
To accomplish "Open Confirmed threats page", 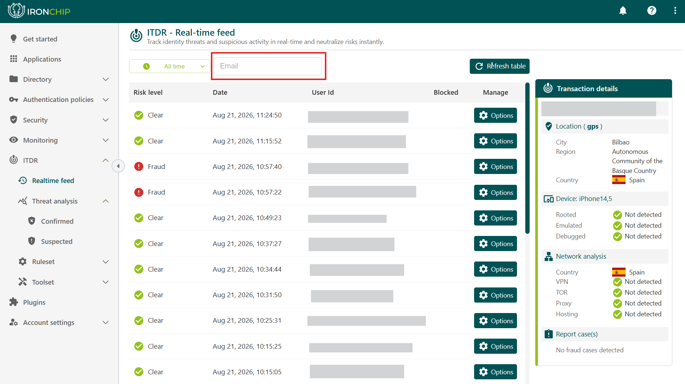I will pyautogui.click(x=57, y=221).
